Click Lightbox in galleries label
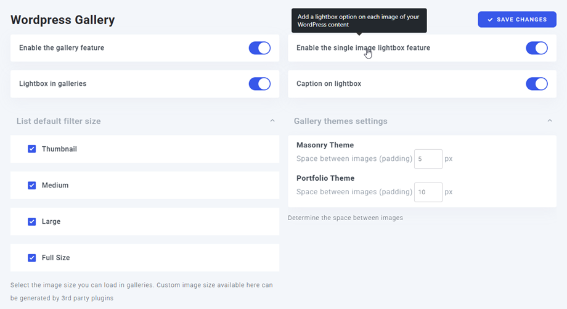The image size is (567, 309). pyautogui.click(x=53, y=84)
